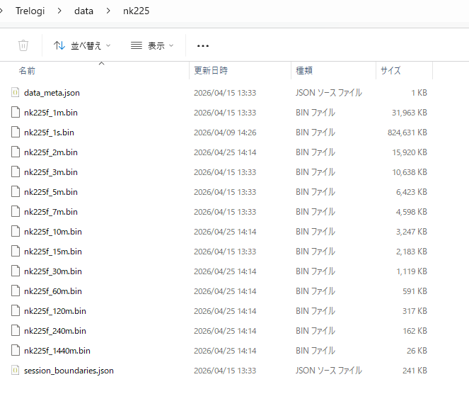Select the nk225f_3m.bin file icon
This screenshot has width=469, height=394.
16,172
